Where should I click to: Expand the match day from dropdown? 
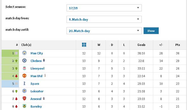click(104, 19)
